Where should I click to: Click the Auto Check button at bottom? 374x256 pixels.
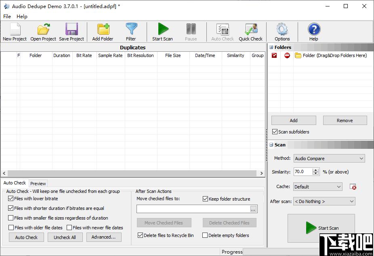coord(27,237)
